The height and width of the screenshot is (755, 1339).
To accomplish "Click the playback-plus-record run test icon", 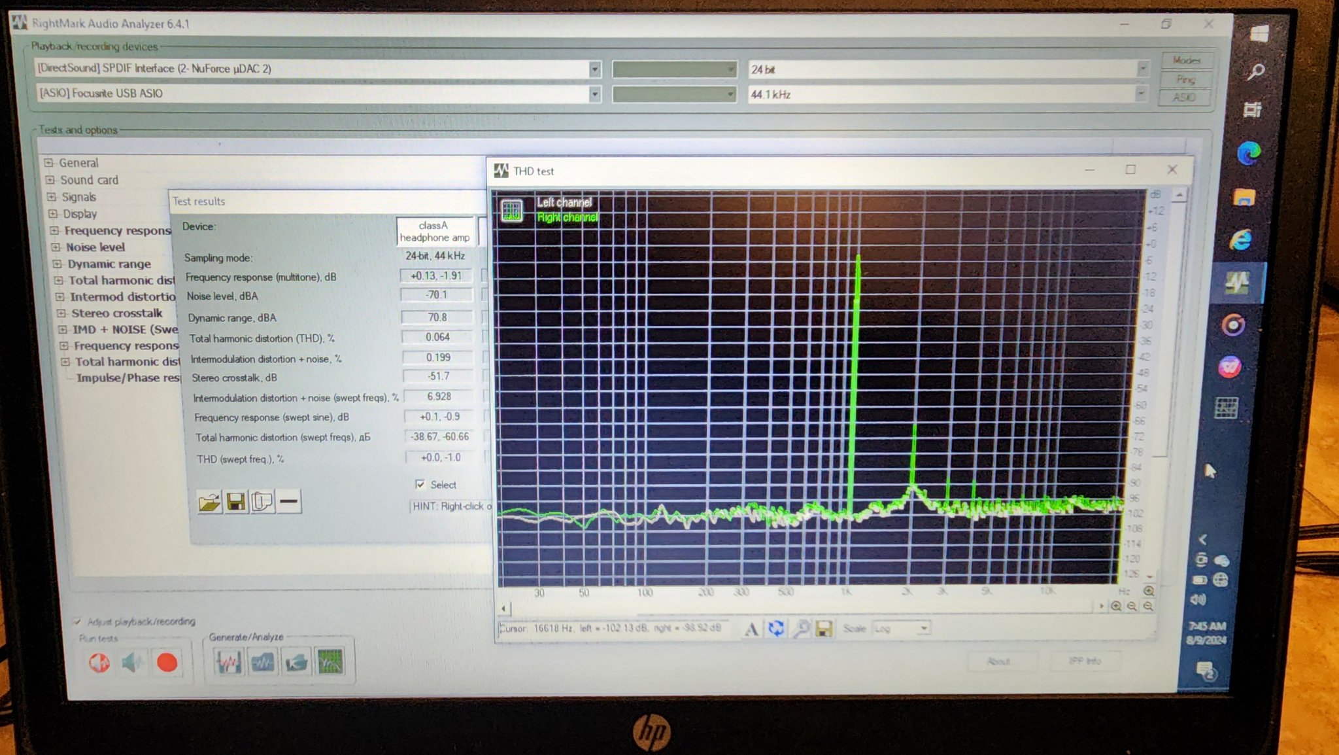I will 99,662.
